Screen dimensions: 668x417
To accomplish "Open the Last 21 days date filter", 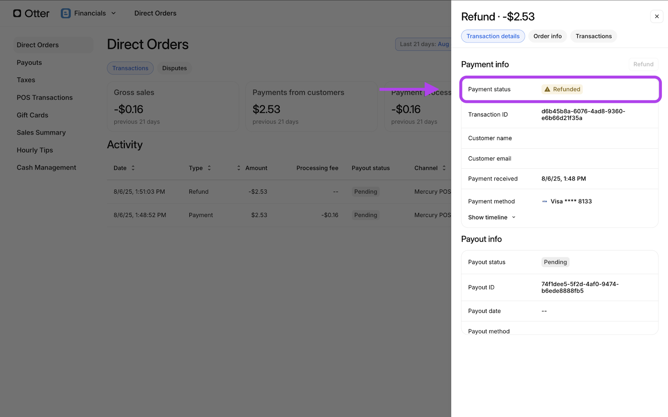I will (424, 44).
